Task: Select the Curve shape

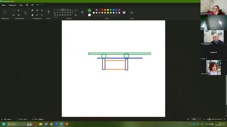Action: tap(57, 10)
